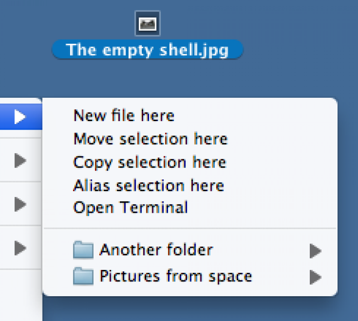Expand the "Another folder" submenu arrow
This screenshot has height=321, width=358.
pos(315,250)
